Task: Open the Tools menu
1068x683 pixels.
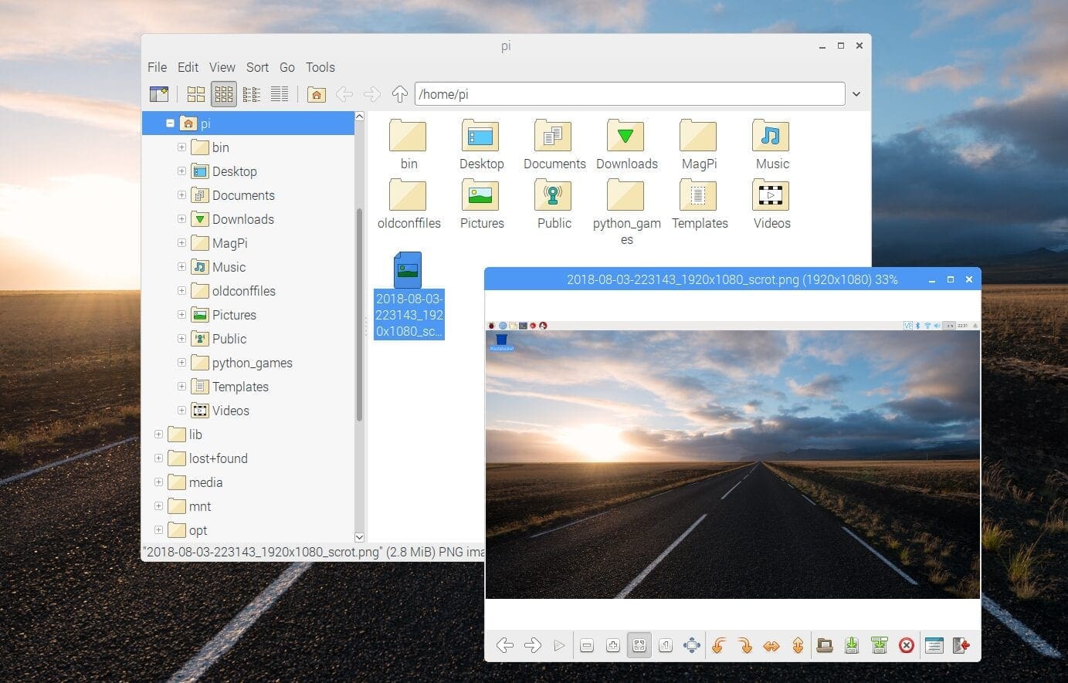Action: 320,67
